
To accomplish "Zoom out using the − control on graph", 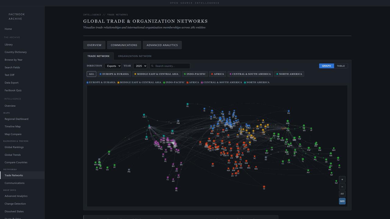I will click(342, 186).
